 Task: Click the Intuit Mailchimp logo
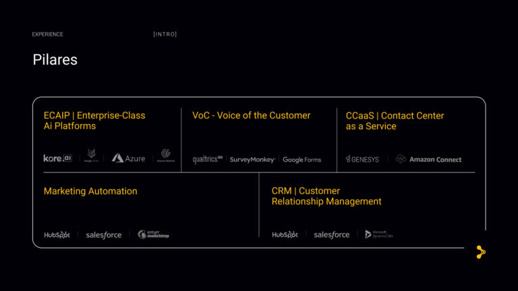[x=154, y=234]
